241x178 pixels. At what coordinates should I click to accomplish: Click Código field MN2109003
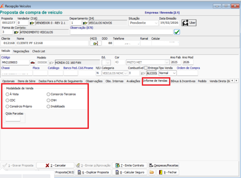tap(15, 63)
